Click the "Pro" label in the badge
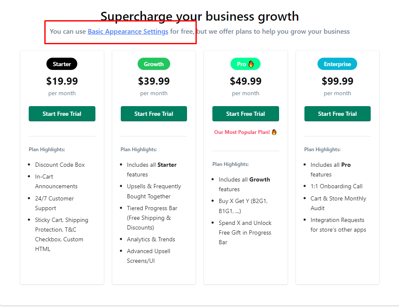Viewport: 399px width, 307px height. pyautogui.click(x=242, y=64)
